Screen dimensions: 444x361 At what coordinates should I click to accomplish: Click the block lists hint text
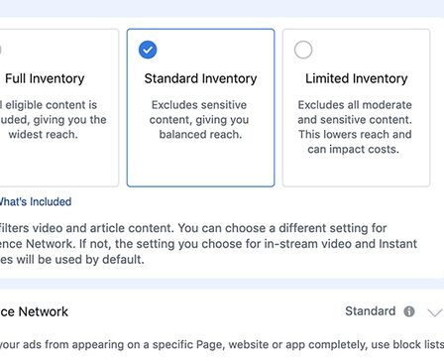[222, 344]
